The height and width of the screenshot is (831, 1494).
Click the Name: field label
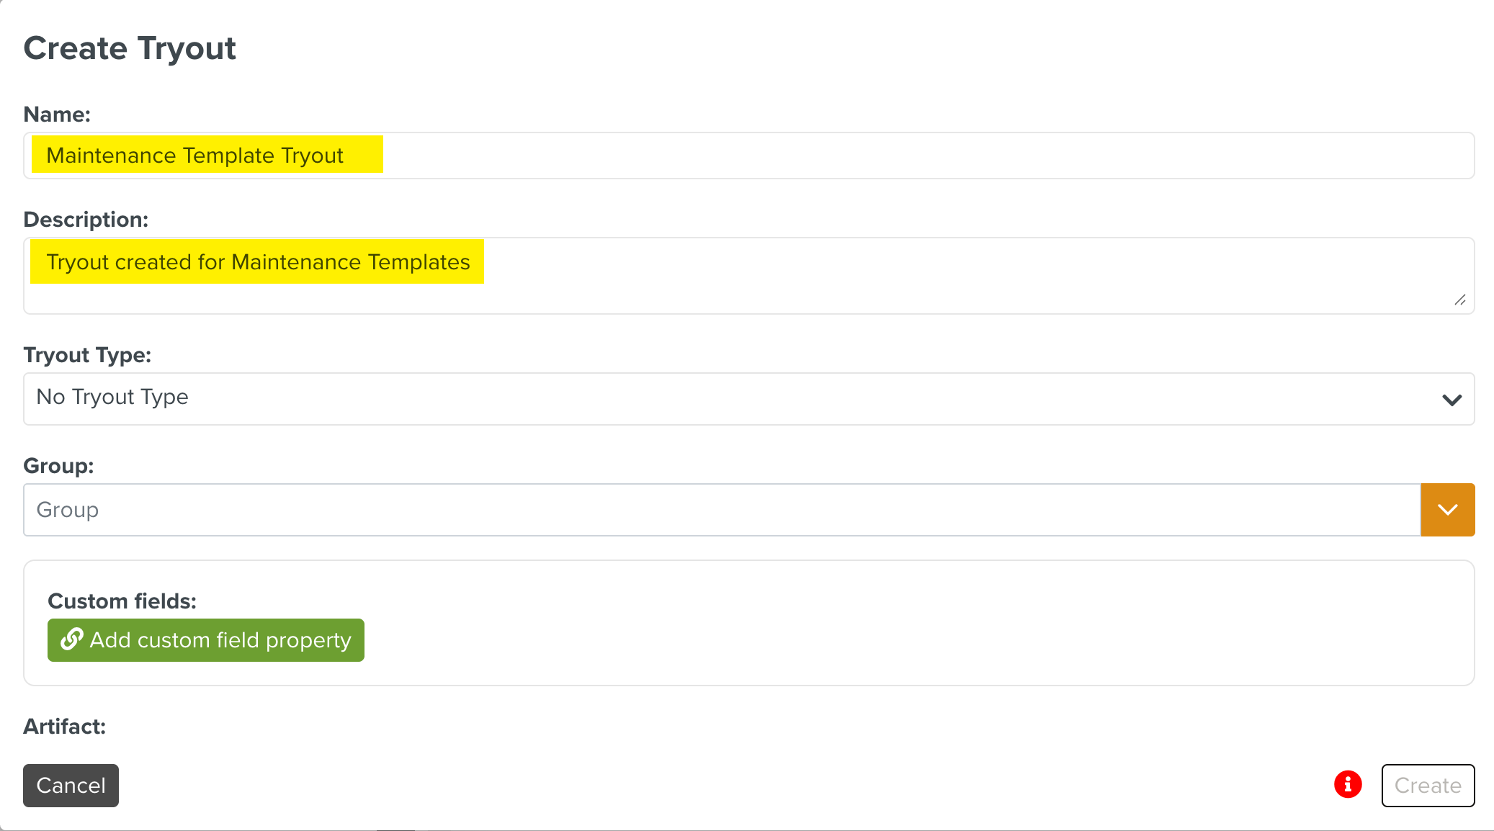(x=57, y=114)
